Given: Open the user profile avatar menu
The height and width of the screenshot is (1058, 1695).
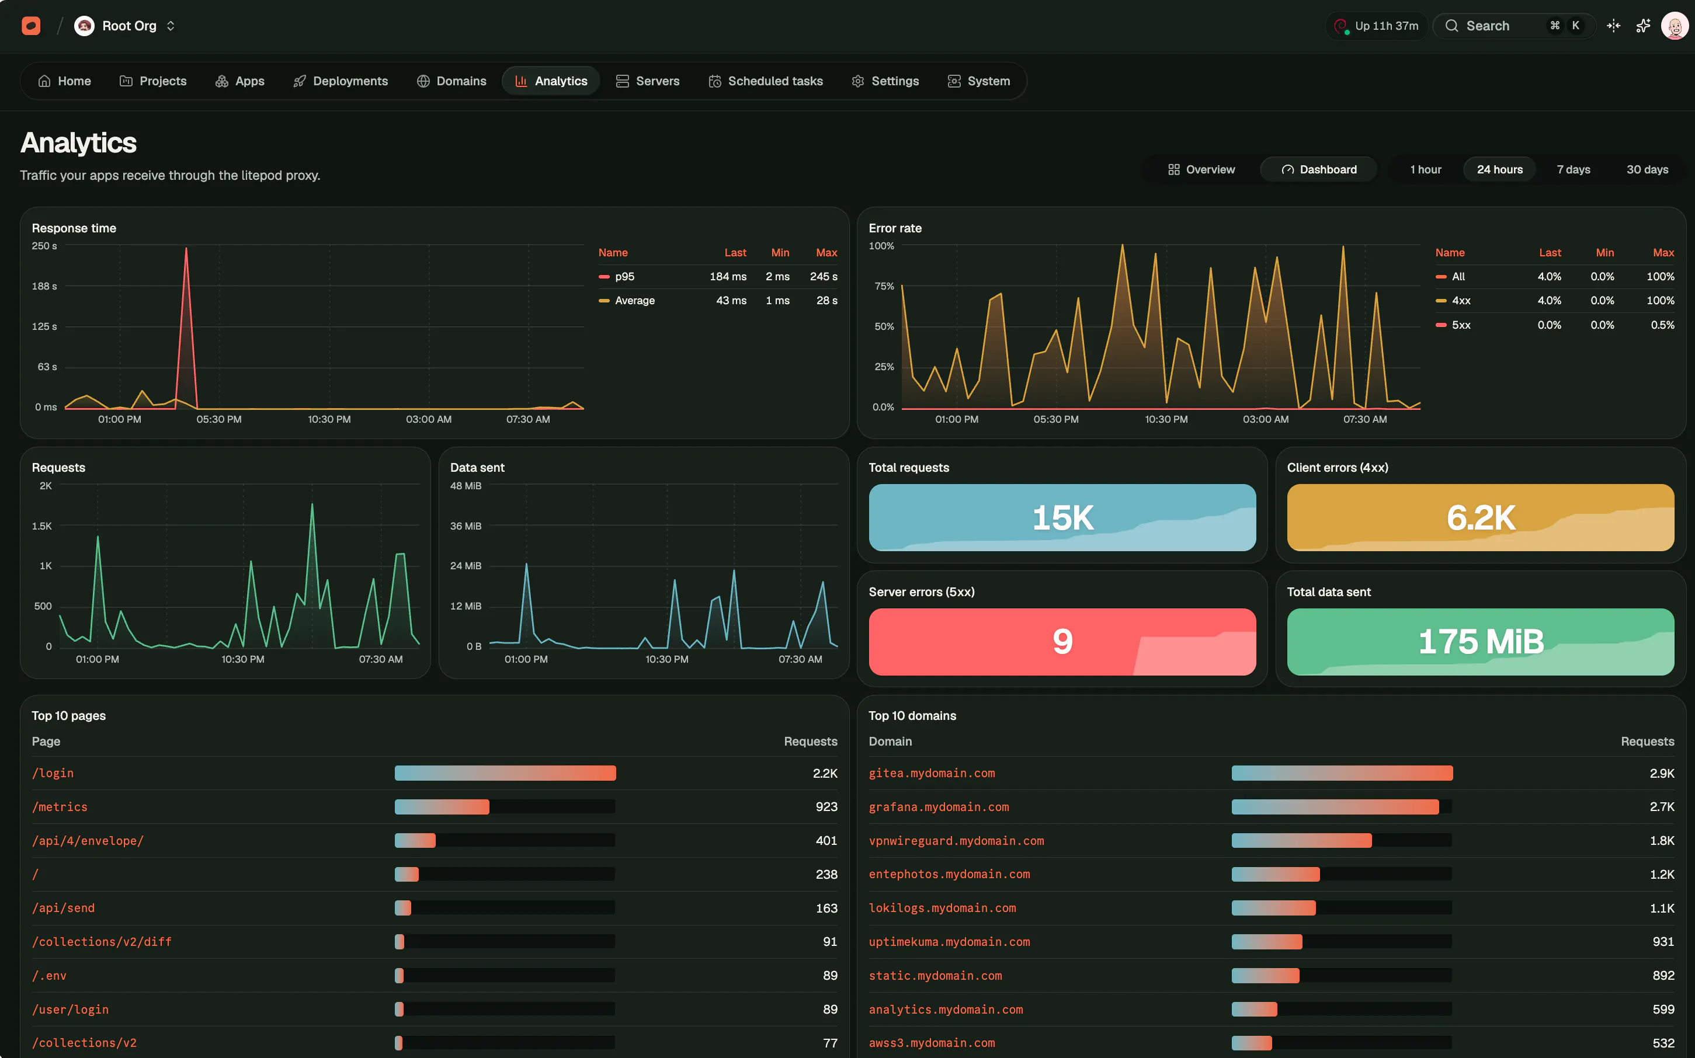Looking at the screenshot, I should [x=1675, y=26].
